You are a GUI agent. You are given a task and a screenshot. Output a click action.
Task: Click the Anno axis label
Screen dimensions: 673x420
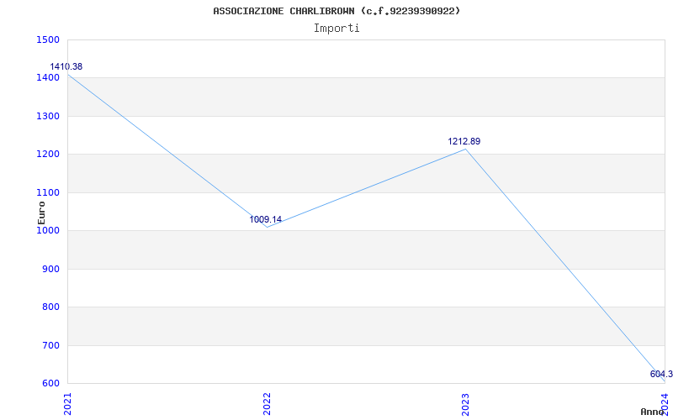(652, 412)
